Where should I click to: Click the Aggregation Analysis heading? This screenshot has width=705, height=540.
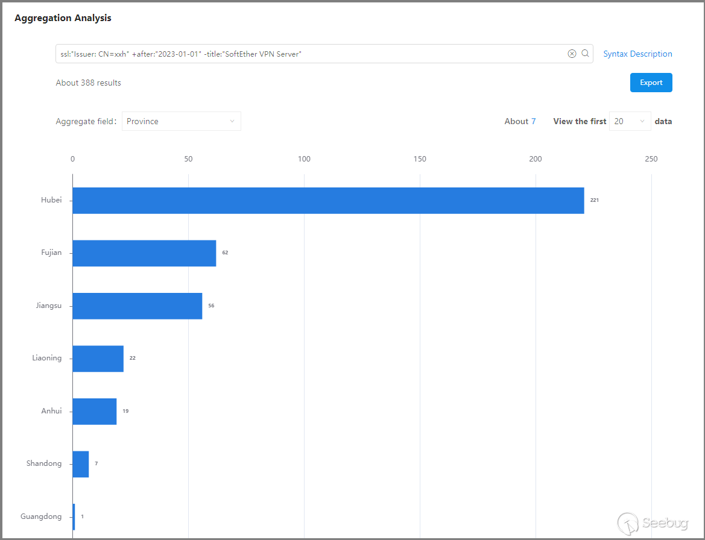coord(63,18)
